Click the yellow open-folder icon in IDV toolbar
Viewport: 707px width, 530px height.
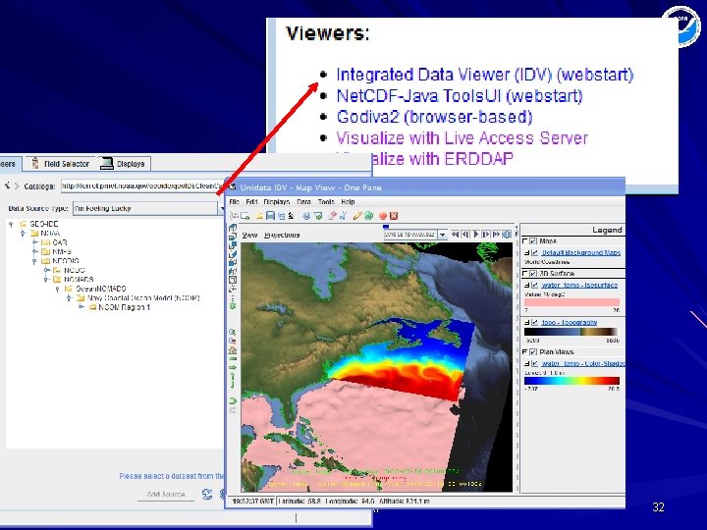click(259, 216)
